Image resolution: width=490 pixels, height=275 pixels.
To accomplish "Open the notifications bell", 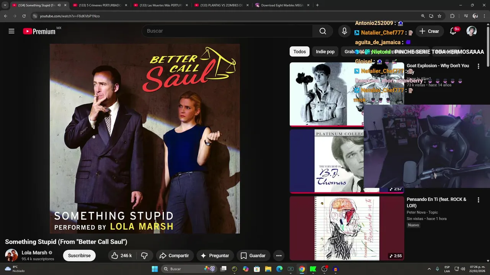I will (453, 31).
